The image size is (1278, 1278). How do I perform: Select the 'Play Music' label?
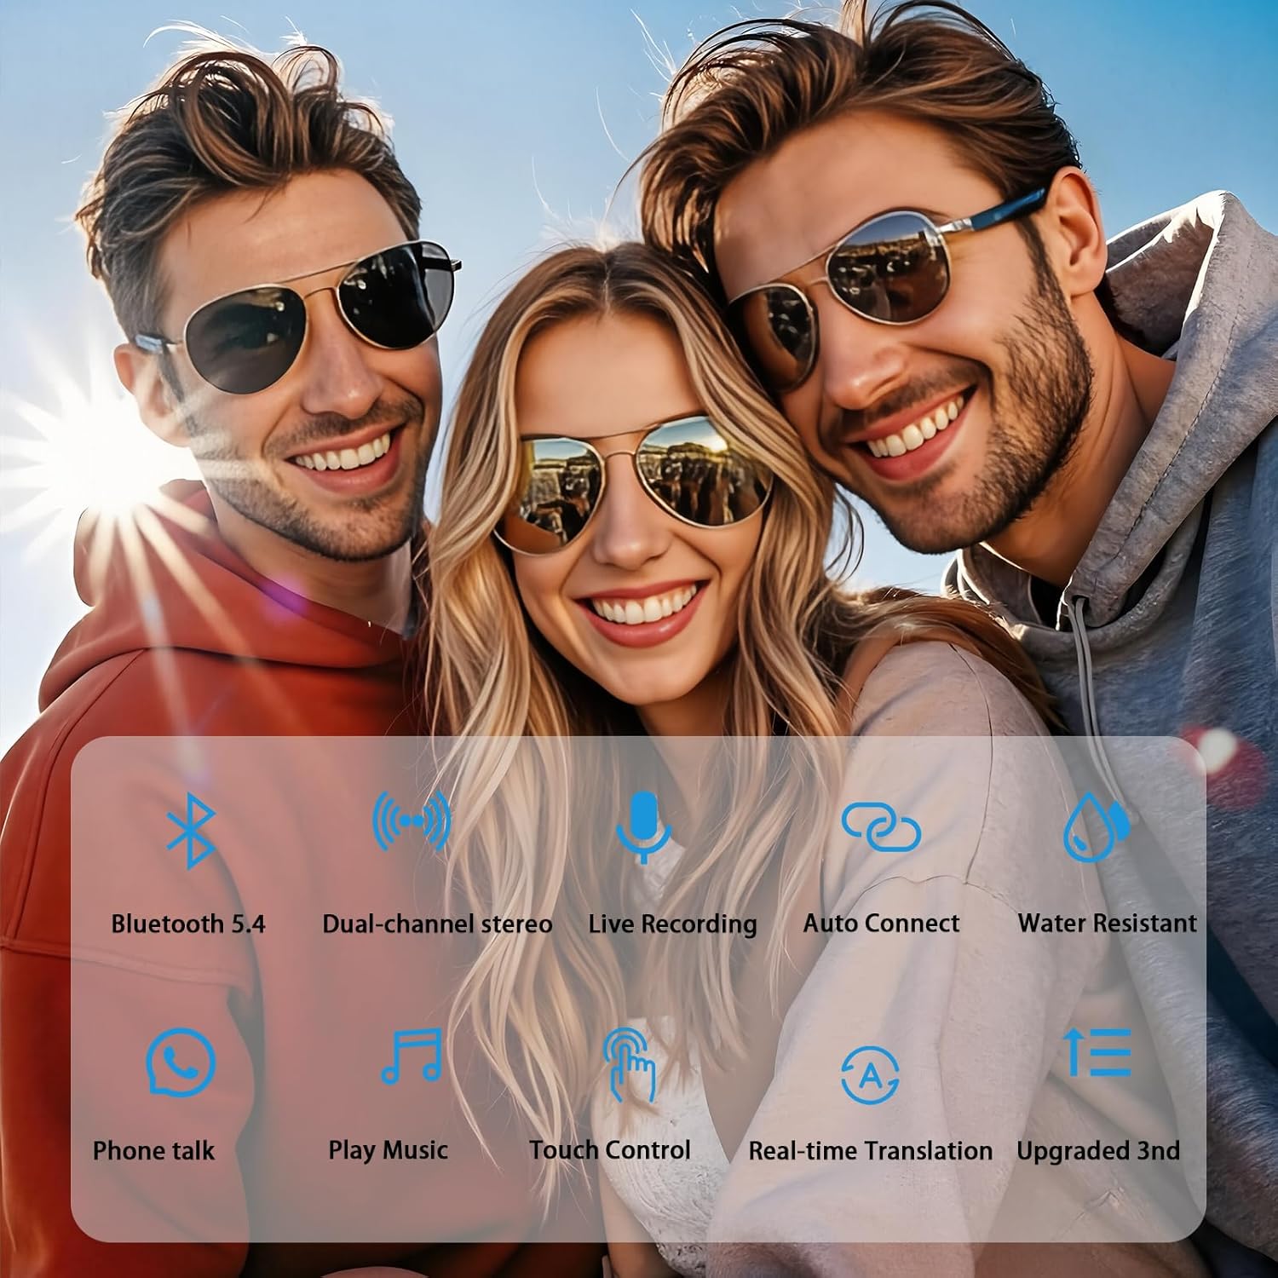(x=388, y=1151)
